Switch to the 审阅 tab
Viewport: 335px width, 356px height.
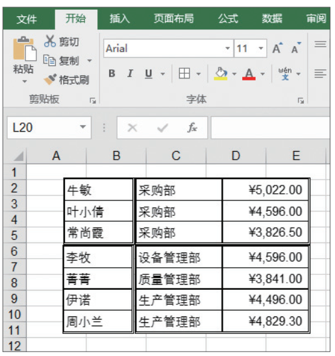316,19
